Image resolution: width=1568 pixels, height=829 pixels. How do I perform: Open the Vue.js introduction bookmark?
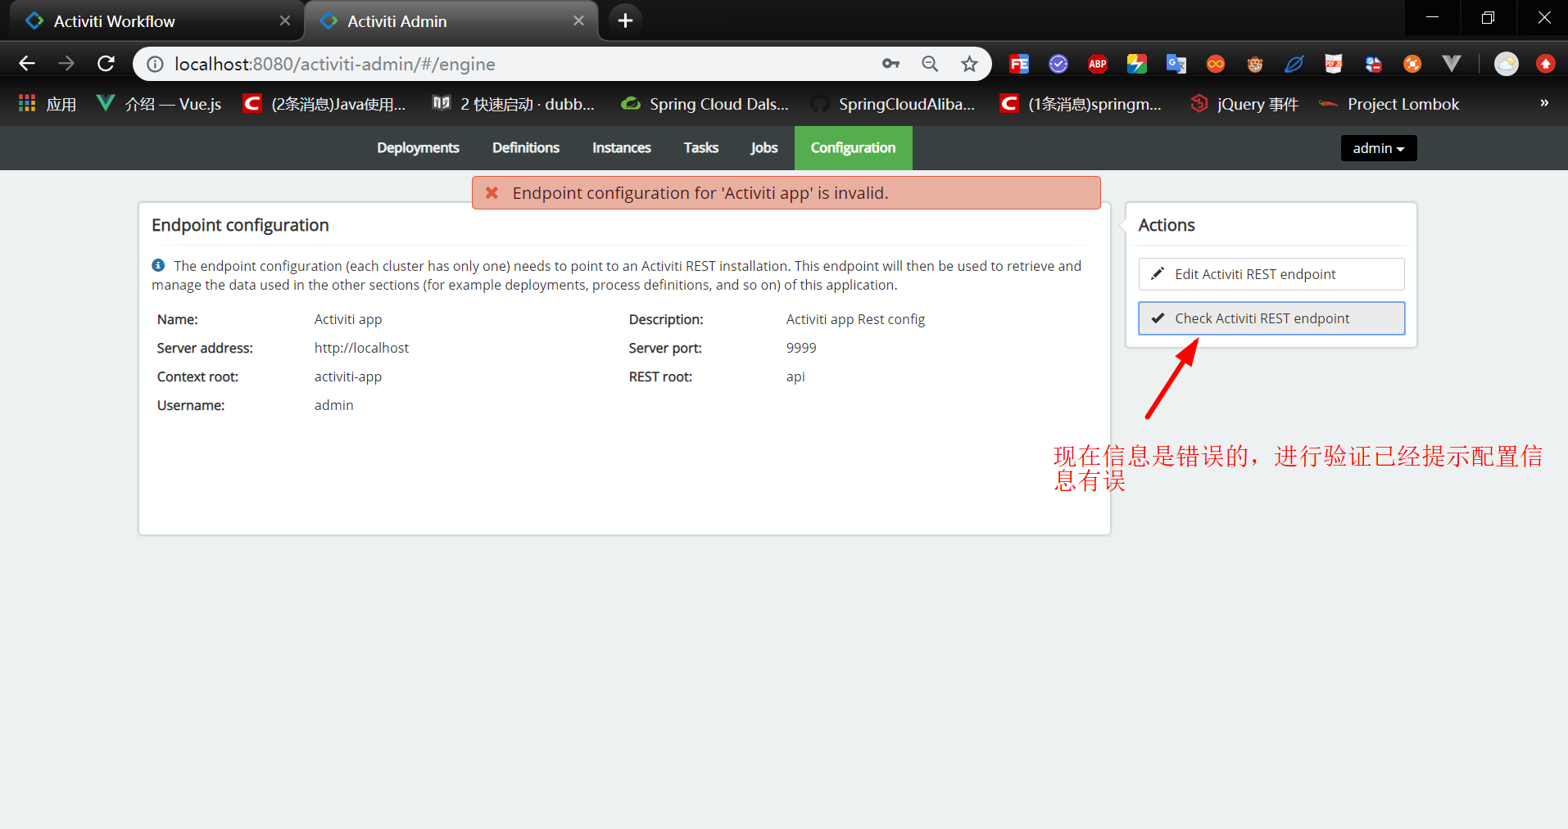(159, 104)
